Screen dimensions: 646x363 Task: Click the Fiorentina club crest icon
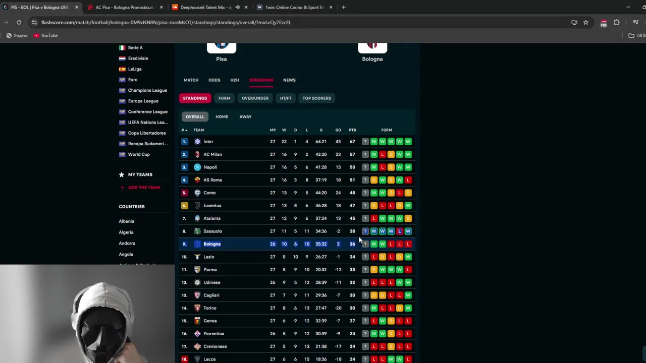pyautogui.click(x=197, y=333)
